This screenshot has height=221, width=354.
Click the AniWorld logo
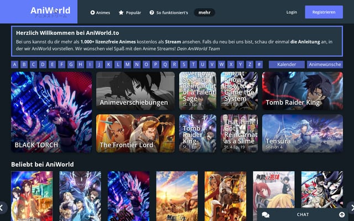(50, 11)
